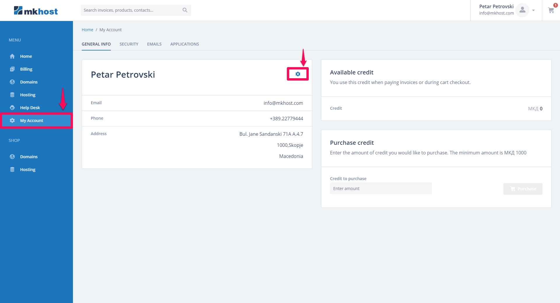Click the Home house icon in sidebar

pyautogui.click(x=12, y=56)
